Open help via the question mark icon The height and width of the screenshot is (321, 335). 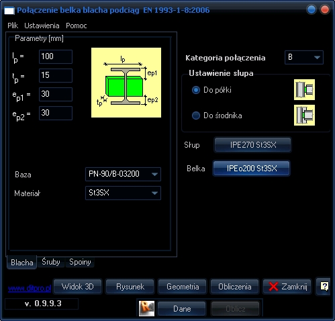coord(324,286)
